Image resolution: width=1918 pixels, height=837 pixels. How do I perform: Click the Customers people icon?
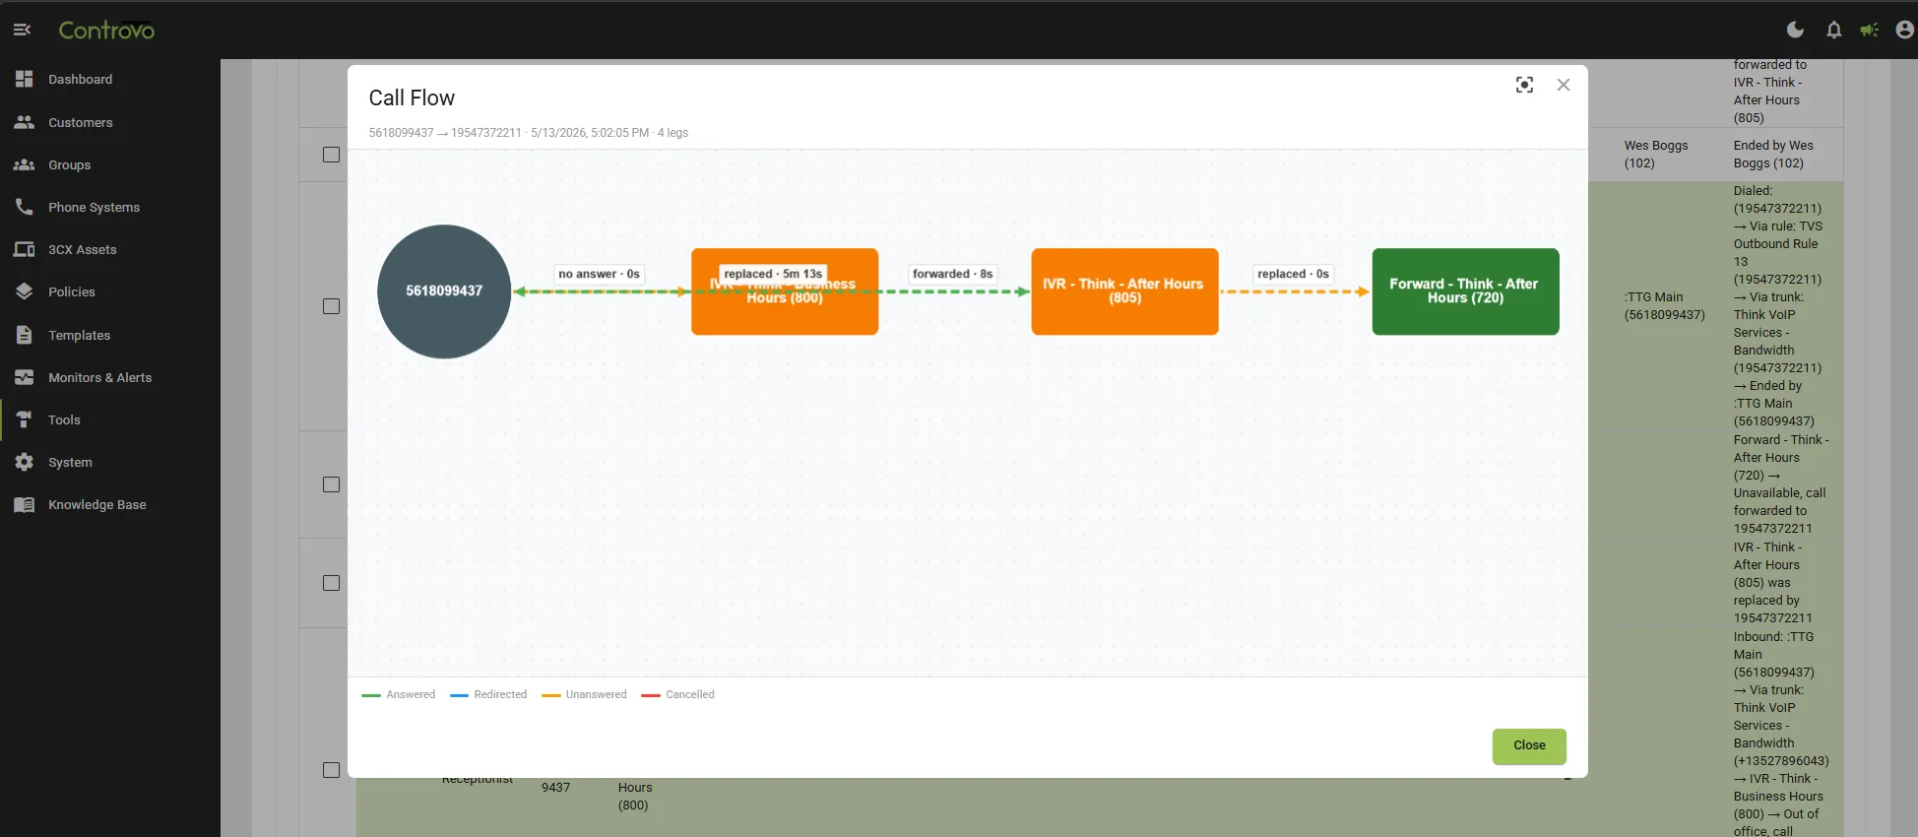(x=25, y=122)
